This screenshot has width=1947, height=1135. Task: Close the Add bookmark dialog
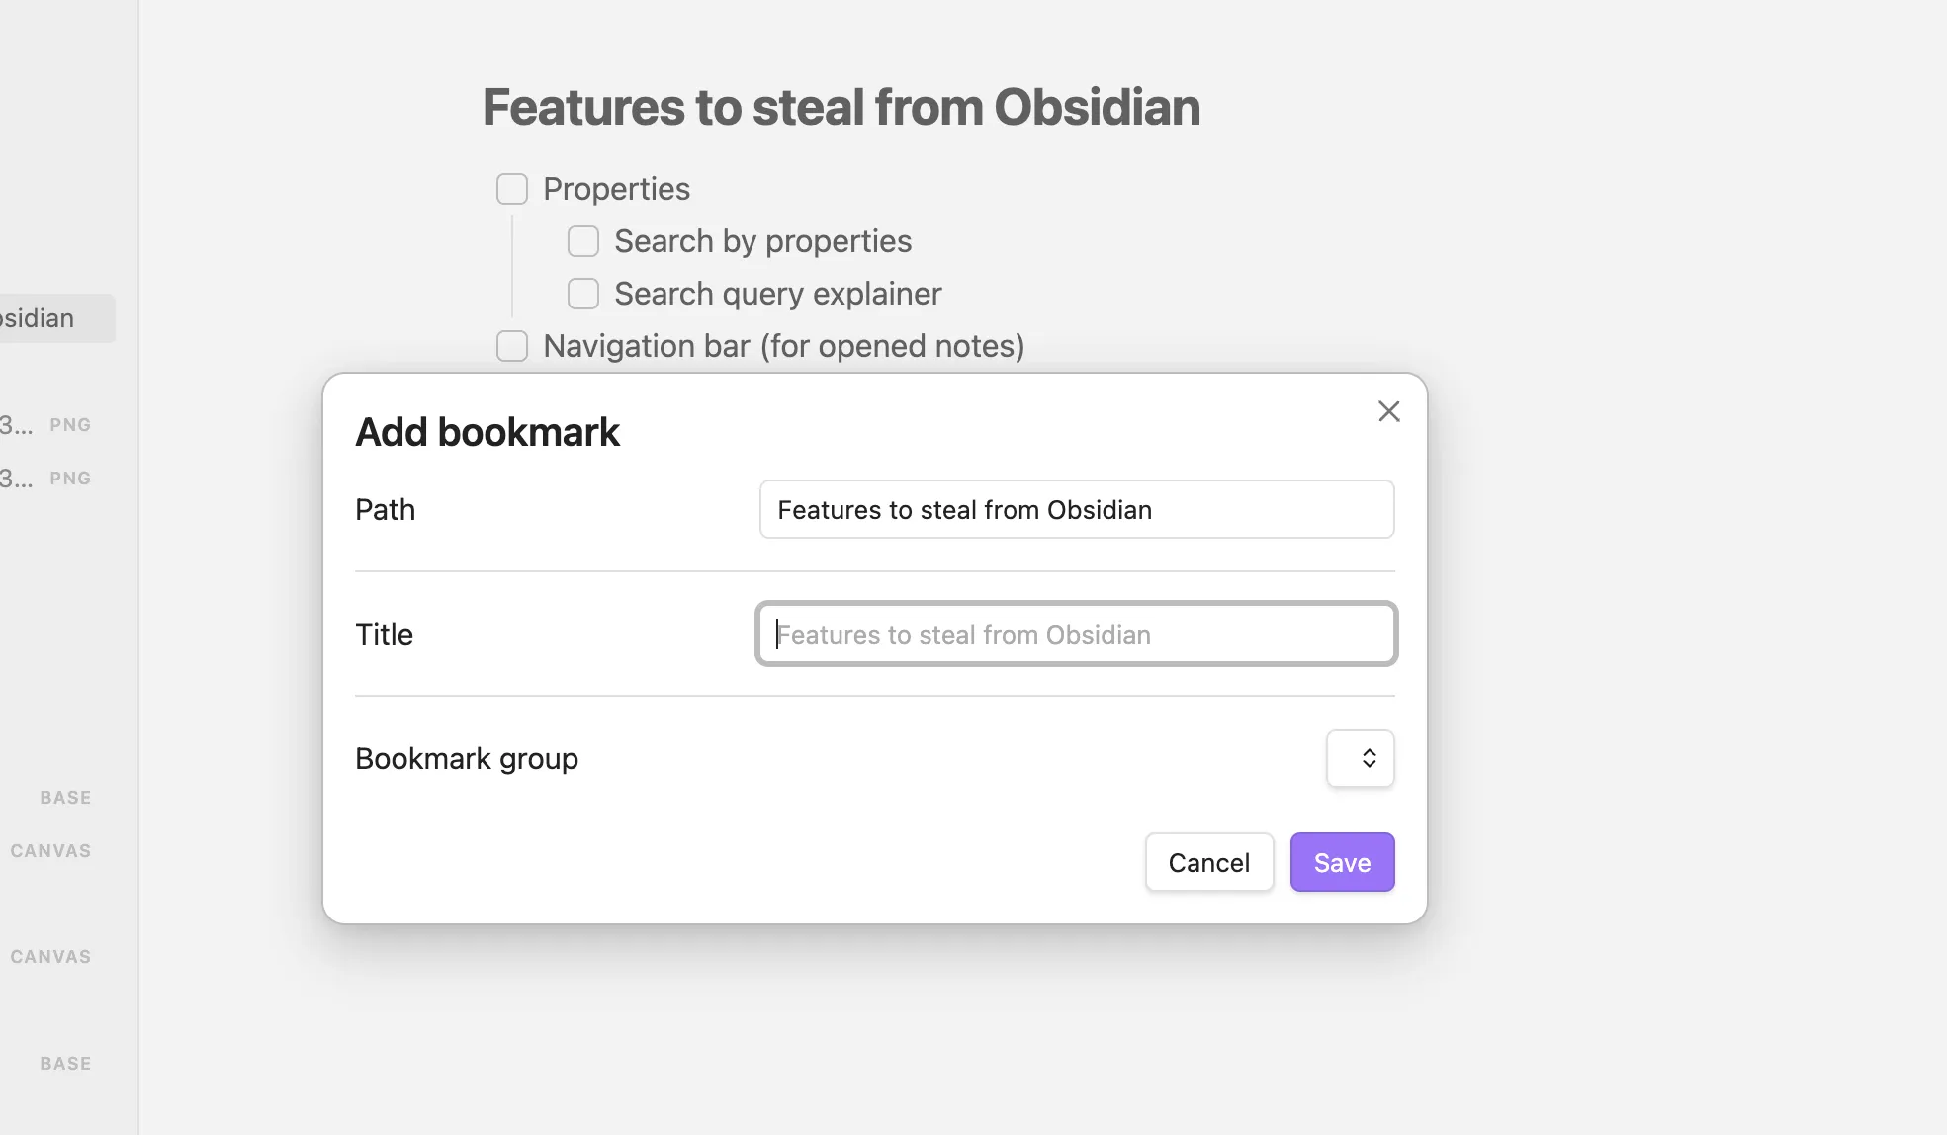point(1388,411)
